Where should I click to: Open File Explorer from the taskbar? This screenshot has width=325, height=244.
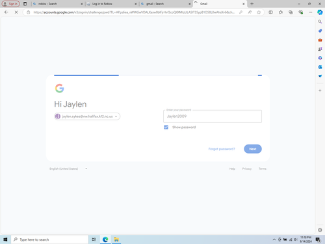click(x=116, y=239)
